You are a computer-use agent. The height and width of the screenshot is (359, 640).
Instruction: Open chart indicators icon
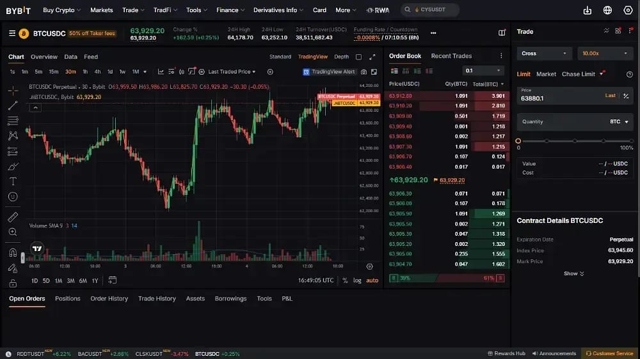pyautogui.click(x=161, y=72)
